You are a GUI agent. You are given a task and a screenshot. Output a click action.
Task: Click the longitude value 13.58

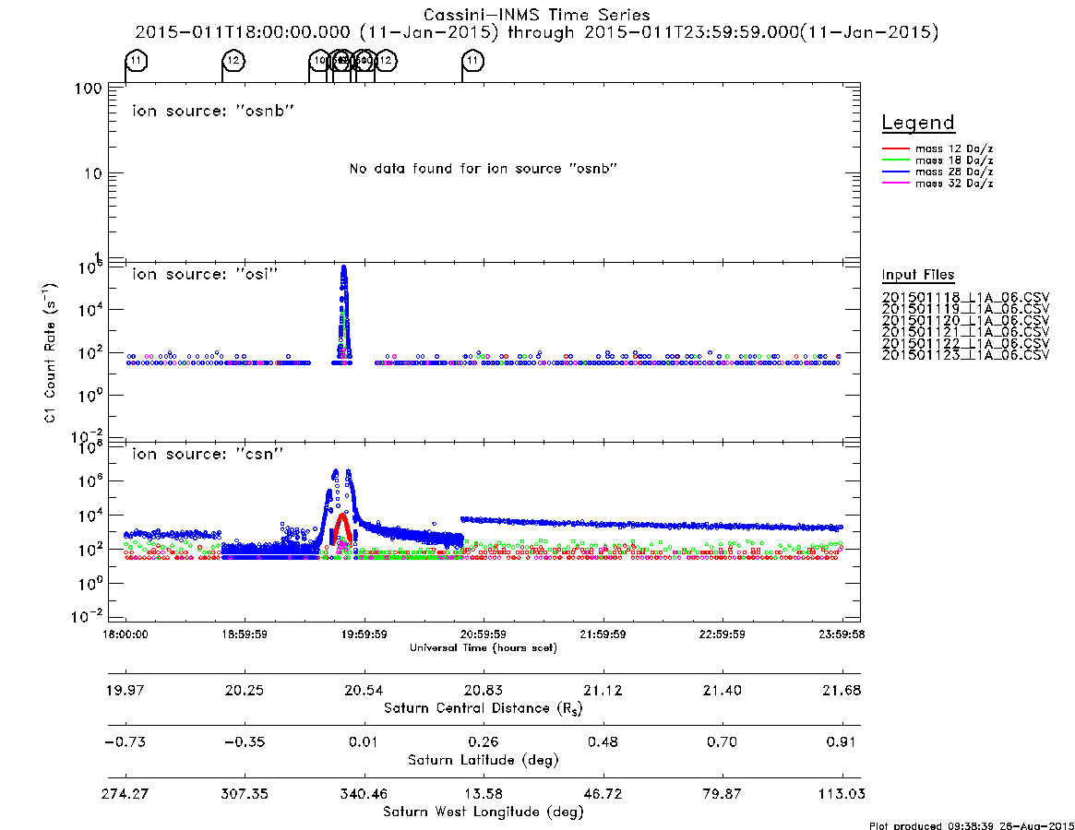tap(484, 794)
